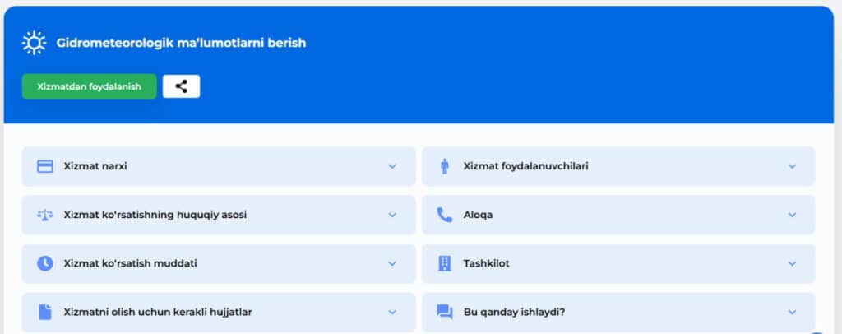Click the share icon button

(x=182, y=86)
